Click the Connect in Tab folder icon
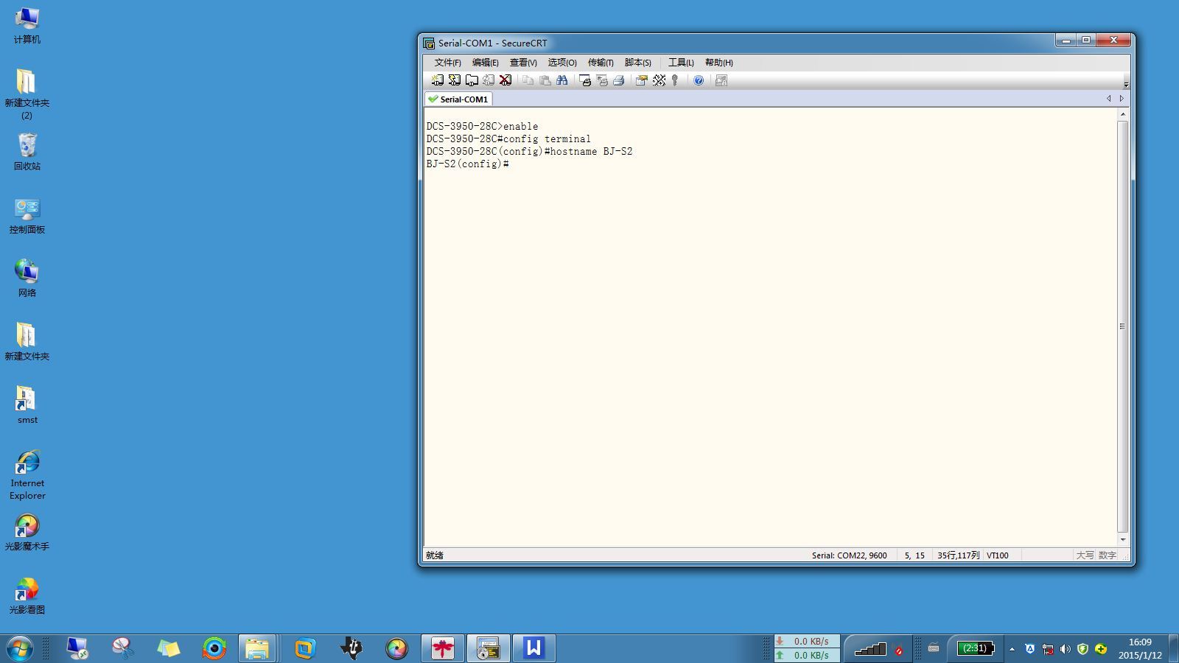 (x=472, y=80)
